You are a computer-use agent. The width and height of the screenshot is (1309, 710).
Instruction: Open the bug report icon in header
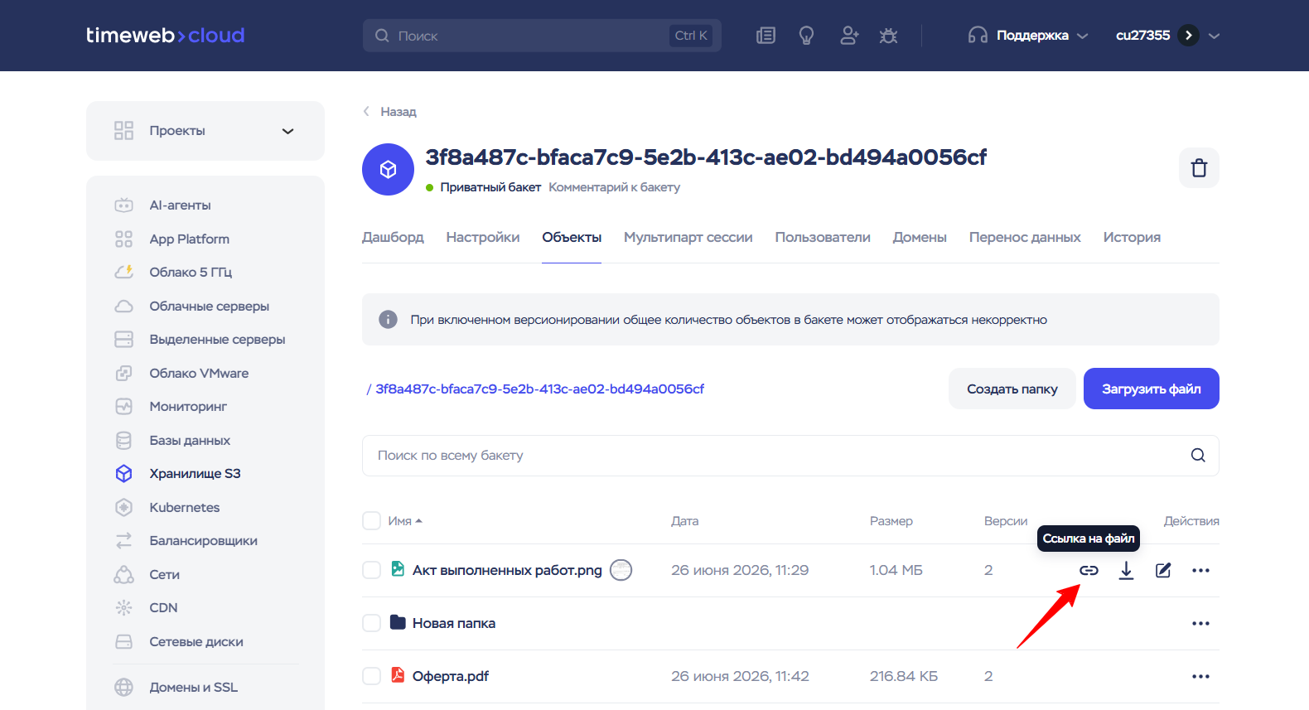tap(888, 36)
